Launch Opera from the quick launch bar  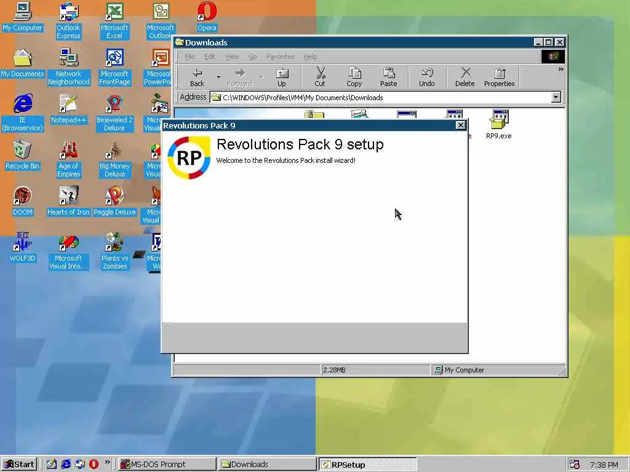94,465
